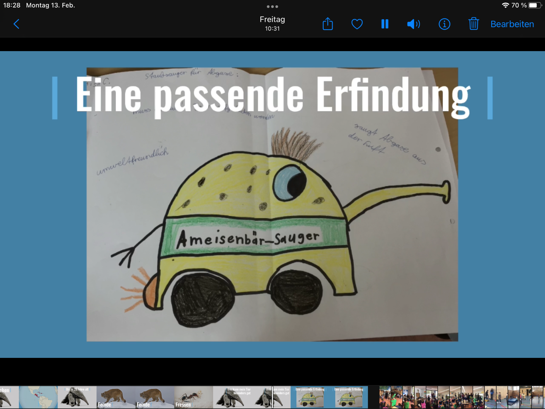The width and height of the screenshot is (545, 409).
Task: Tap the first 'Eine passende Erfindung' frame
Action: [310, 397]
